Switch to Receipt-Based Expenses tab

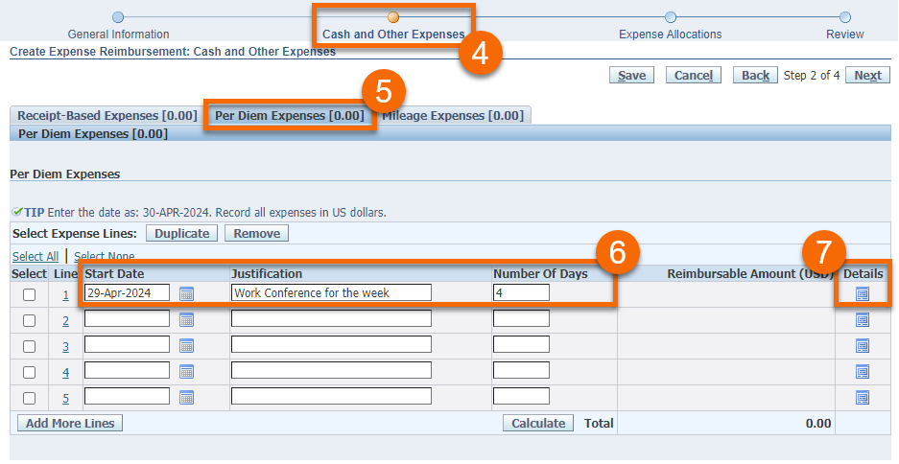pos(106,116)
